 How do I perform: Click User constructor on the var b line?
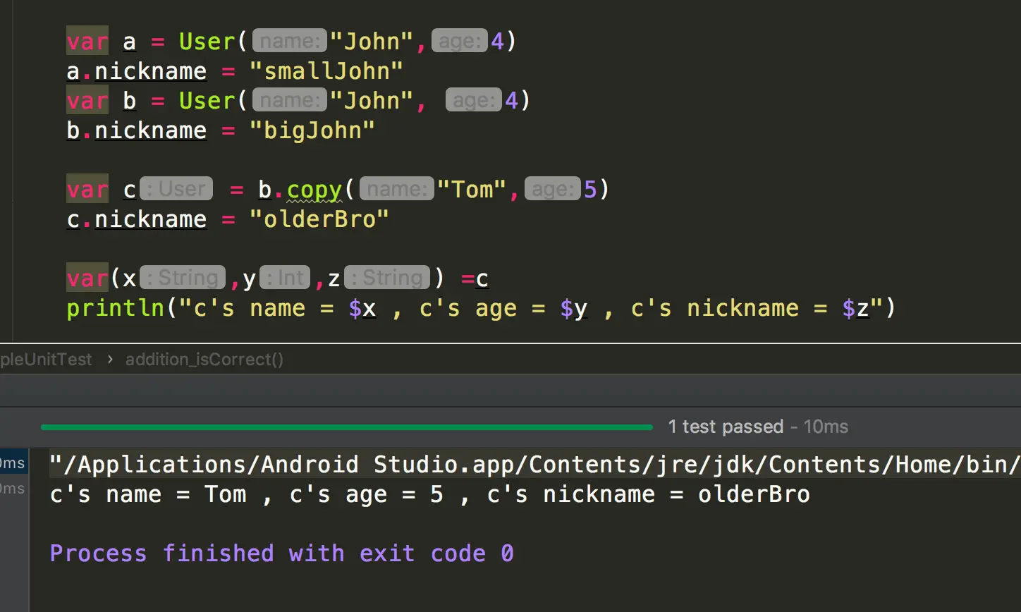pos(207,101)
